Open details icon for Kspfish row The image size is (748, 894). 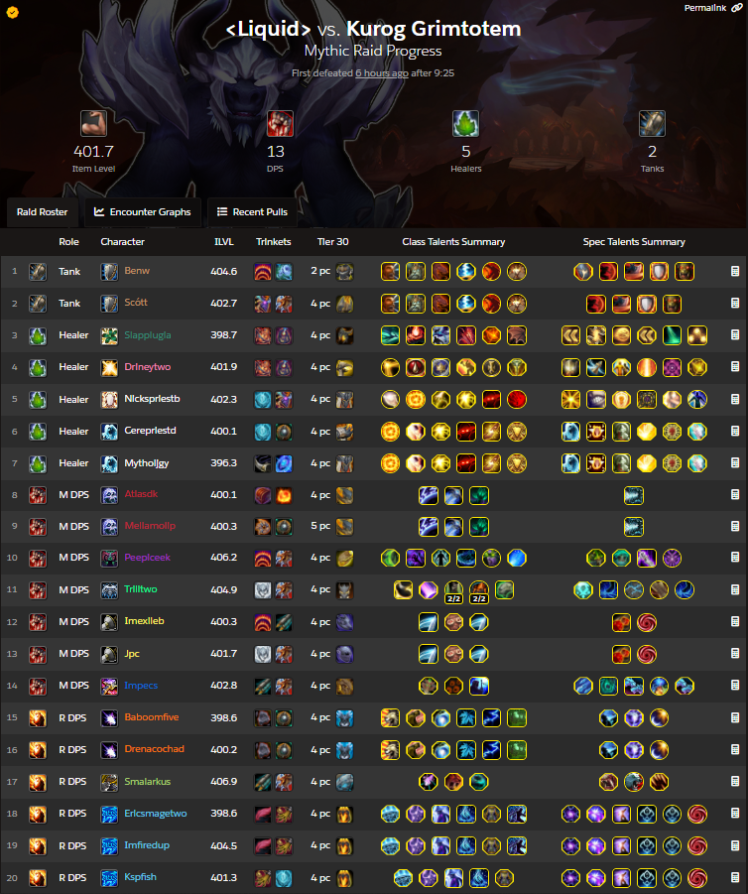[x=735, y=877]
